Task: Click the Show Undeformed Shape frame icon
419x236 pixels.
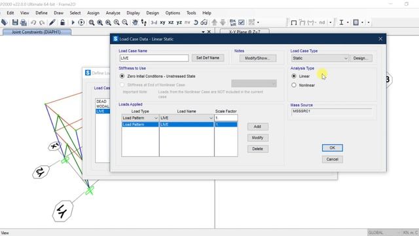Action: pos(294,23)
